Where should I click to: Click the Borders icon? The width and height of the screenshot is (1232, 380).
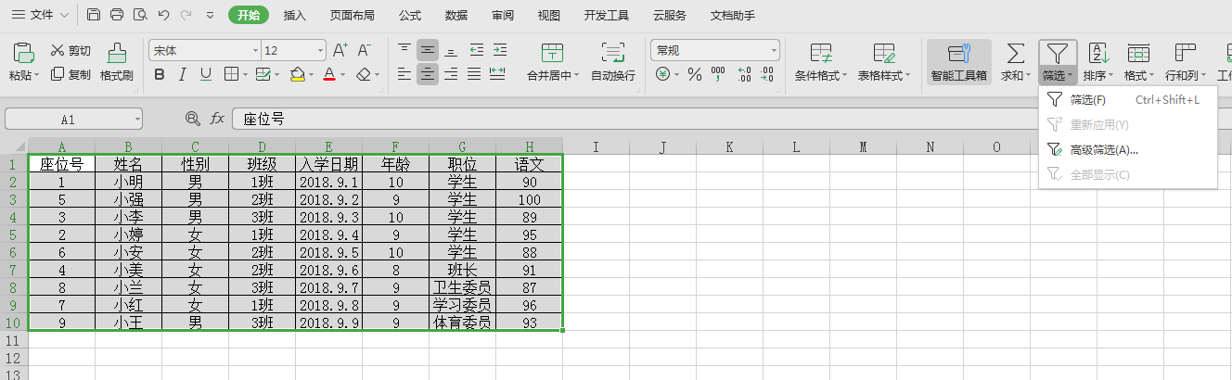click(230, 74)
